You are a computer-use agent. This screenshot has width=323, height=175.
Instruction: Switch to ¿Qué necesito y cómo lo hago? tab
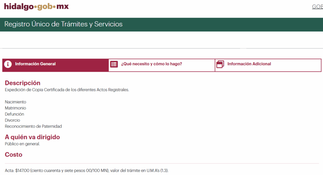pos(162,65)
